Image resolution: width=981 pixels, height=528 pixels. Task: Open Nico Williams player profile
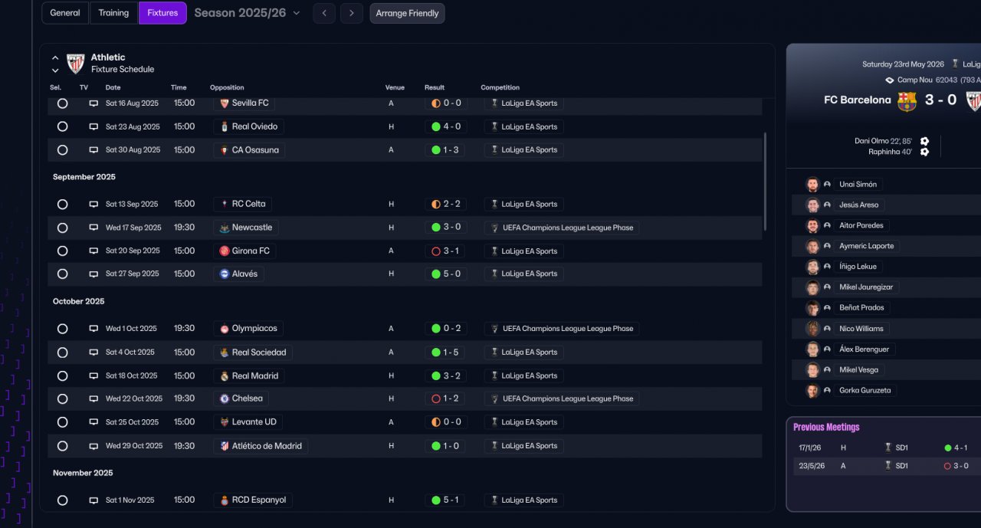point(861,329)
